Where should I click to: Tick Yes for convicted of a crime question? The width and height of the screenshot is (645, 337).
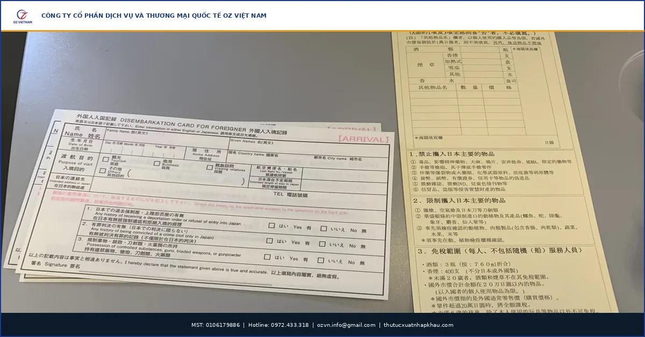click(x=270, y=241)
